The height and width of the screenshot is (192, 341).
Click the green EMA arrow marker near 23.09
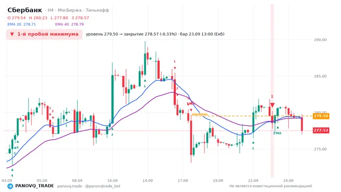coord(278,127)
